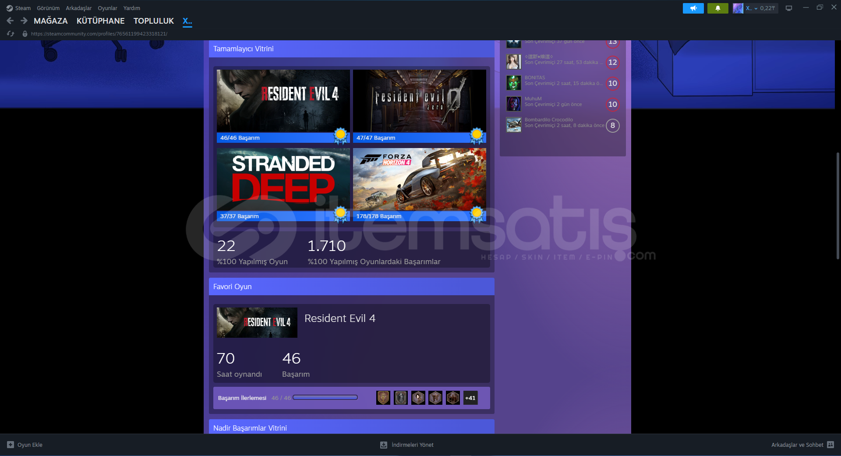The image size is (841, 456).
Task: Click the 46 Başarım stat
Action: click(x=296, y=364)
